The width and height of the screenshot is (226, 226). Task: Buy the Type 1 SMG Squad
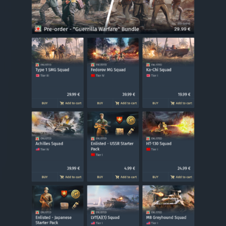[45, 103]
